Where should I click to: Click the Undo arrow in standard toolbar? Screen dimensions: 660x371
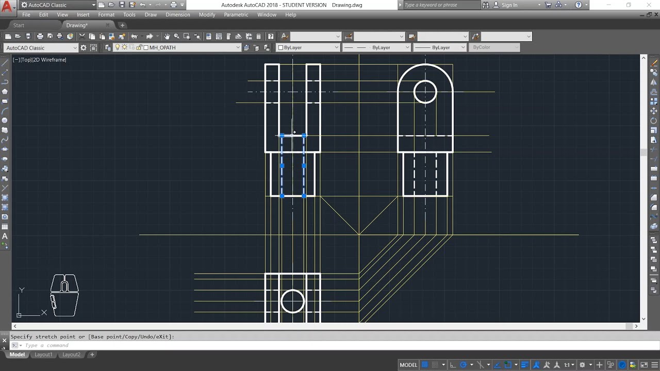135,36
